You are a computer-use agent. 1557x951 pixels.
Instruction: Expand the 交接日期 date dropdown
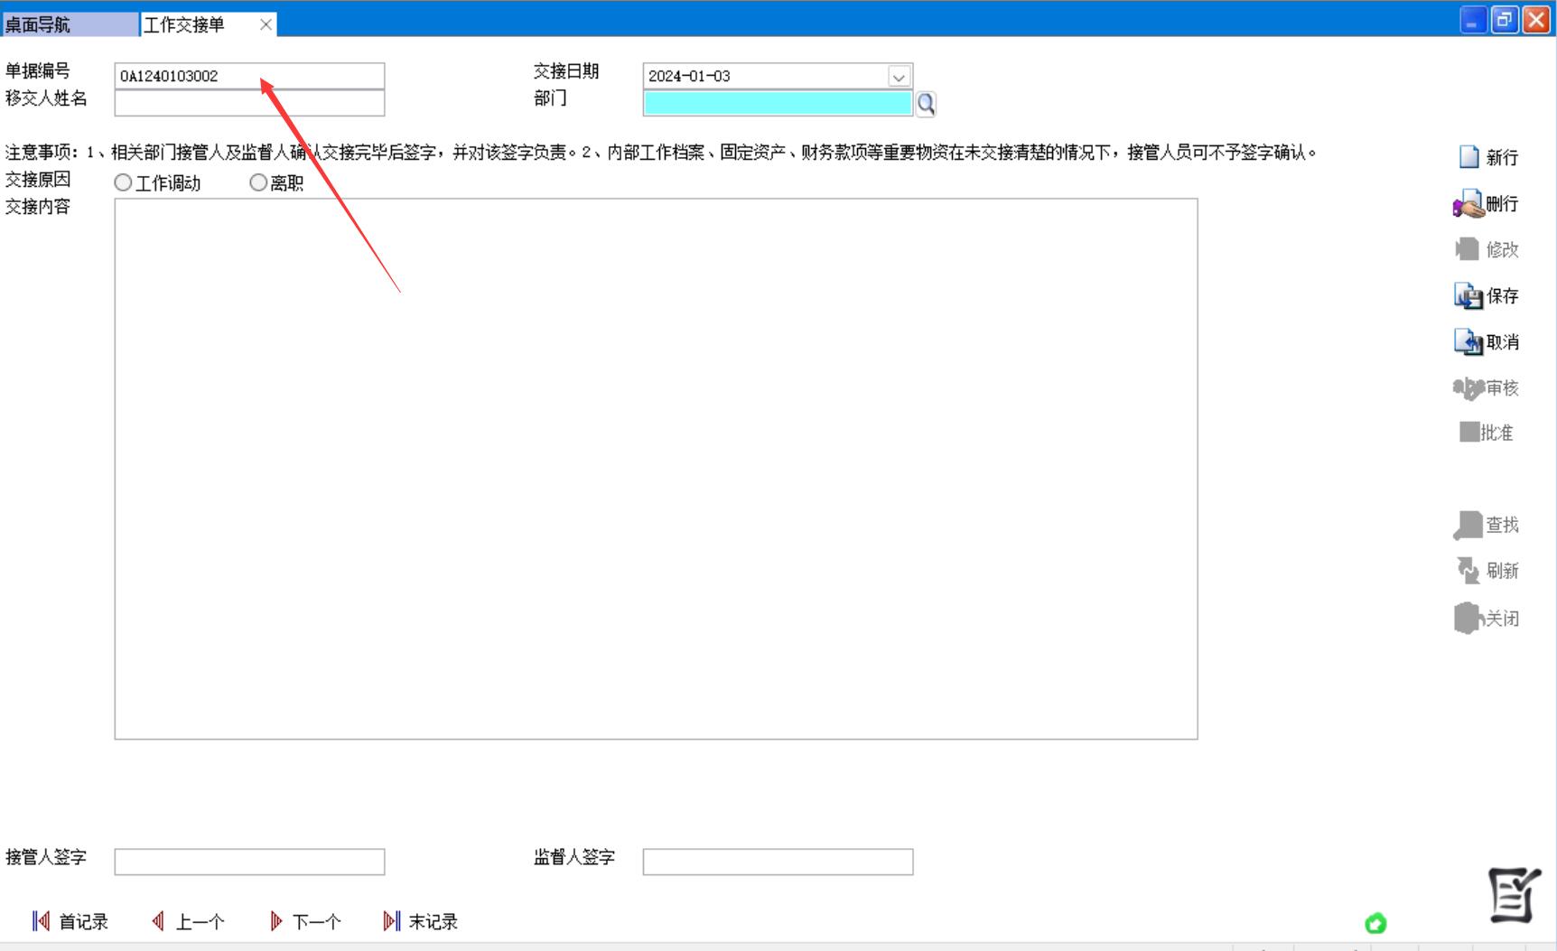[x=899, y=77]
